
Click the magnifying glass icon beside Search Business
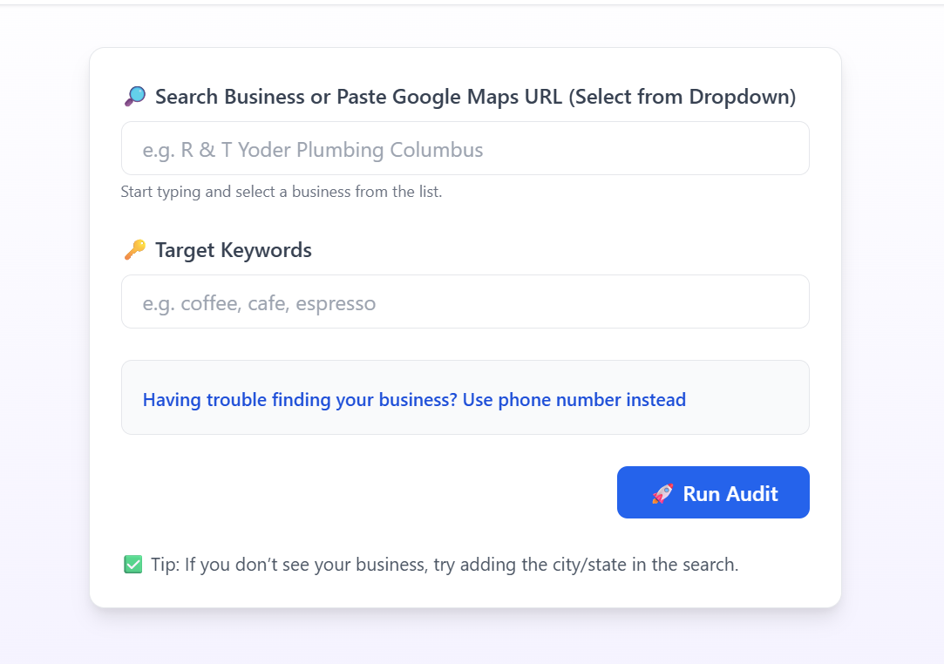click(x=135, y=97)
